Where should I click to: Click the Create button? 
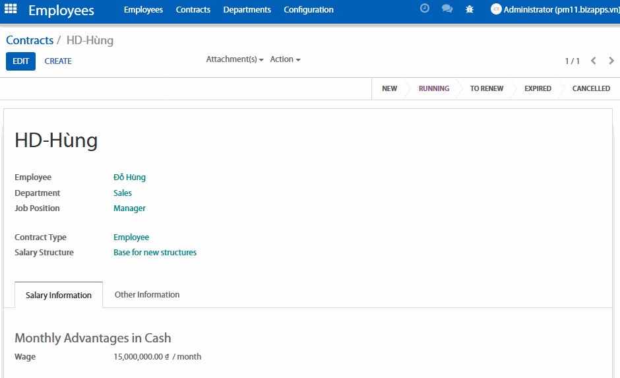[58, 61]
